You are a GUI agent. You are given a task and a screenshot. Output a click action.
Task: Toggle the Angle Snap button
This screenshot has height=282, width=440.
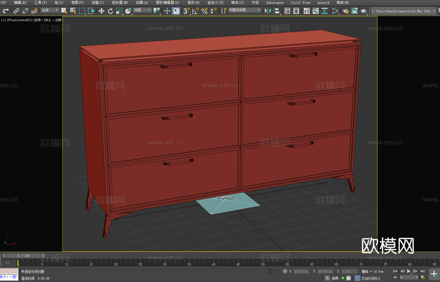[x=196, y=11]
